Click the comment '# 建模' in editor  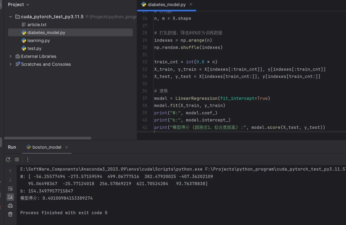161,91
